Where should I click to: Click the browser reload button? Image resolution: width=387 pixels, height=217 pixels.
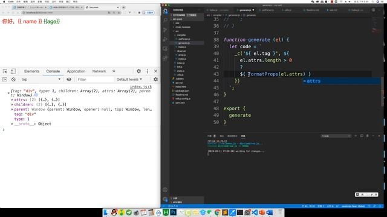click(13, 13)
